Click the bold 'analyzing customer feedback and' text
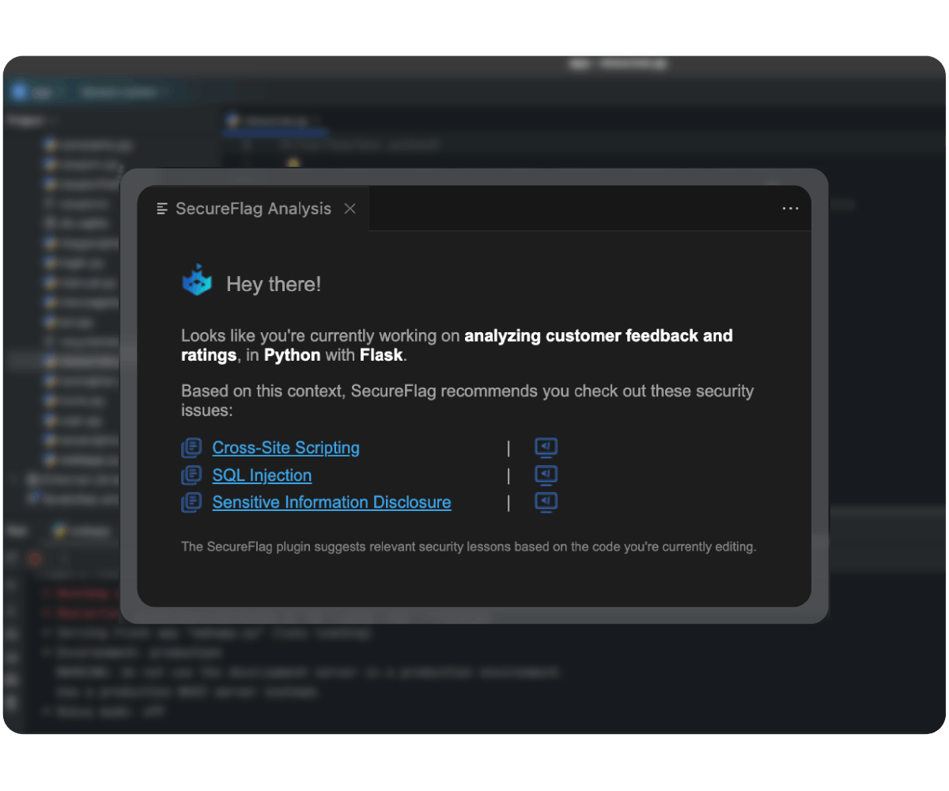The image size is (949, 791). pos(599,335)
